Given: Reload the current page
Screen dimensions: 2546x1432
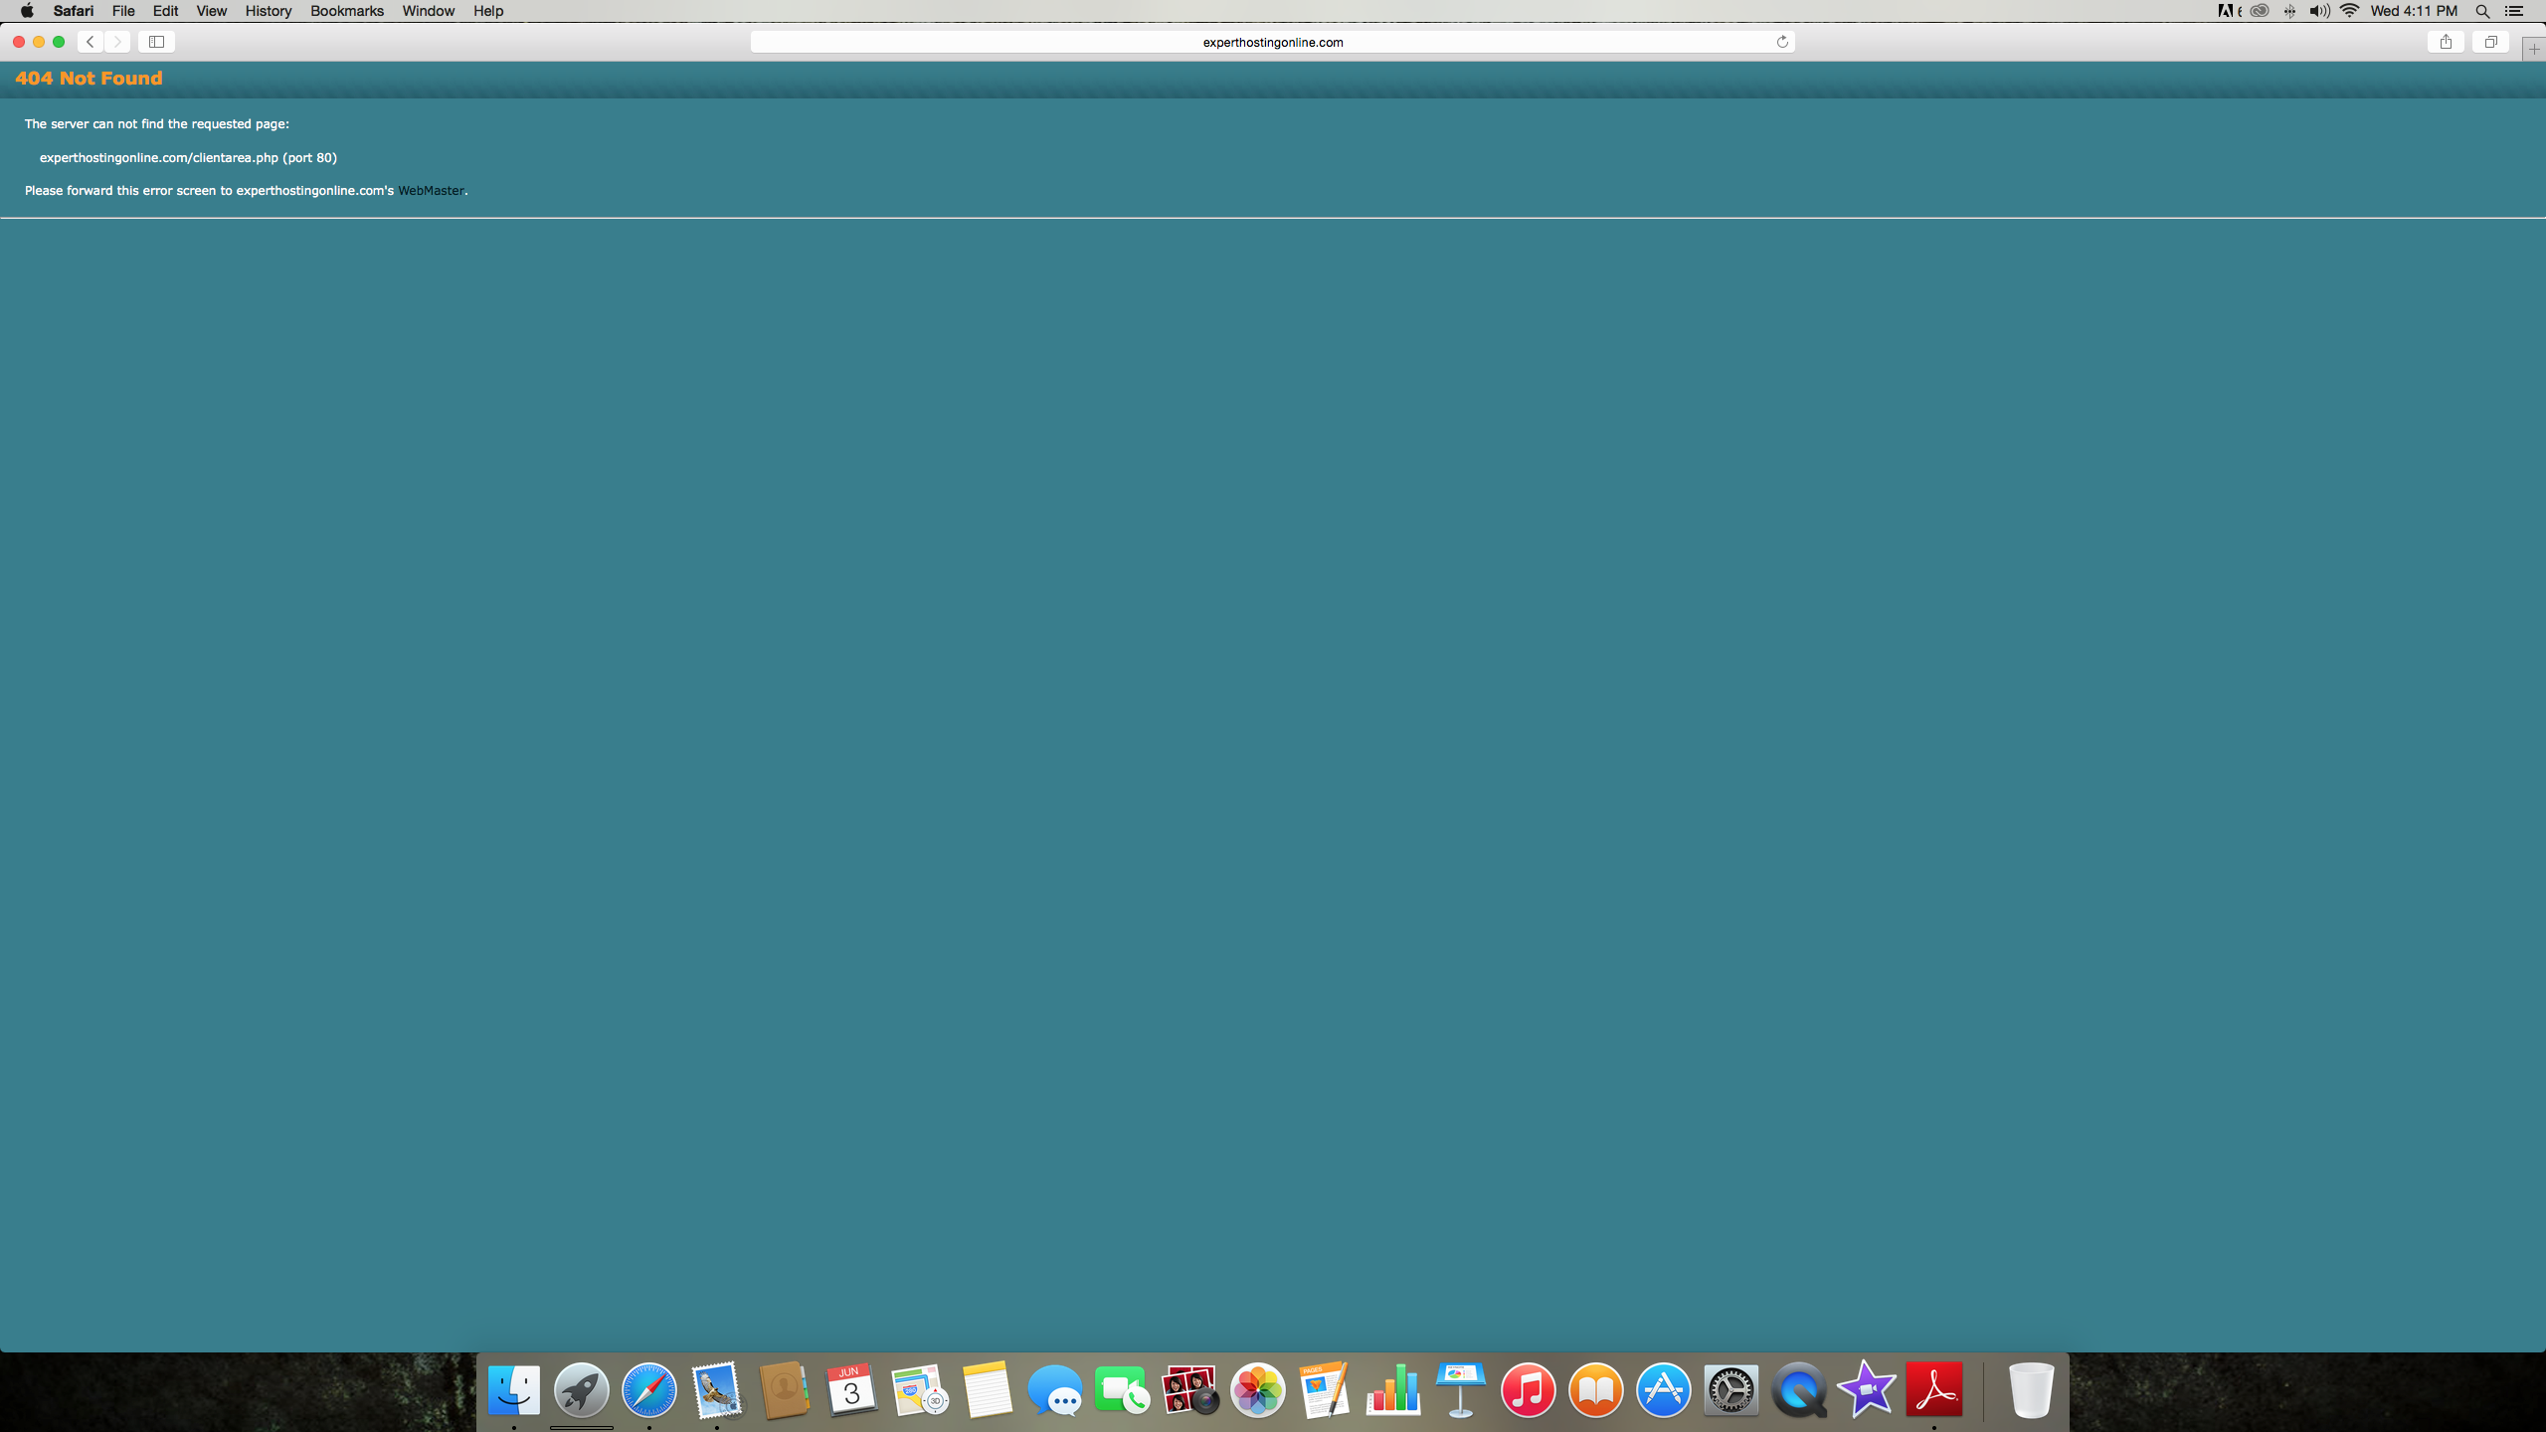Looking at the screenshot, I should click(x=1782, y=42).
